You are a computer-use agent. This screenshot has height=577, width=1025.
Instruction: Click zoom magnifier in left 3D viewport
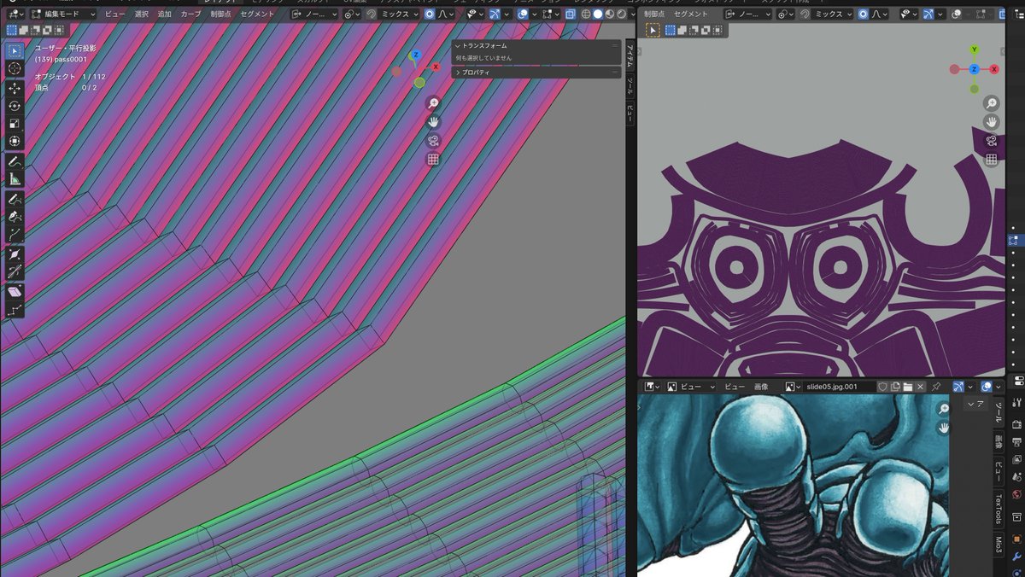coord(433,102)
